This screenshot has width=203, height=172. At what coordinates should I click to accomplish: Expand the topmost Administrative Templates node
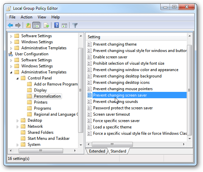click(x=11, y=48)
